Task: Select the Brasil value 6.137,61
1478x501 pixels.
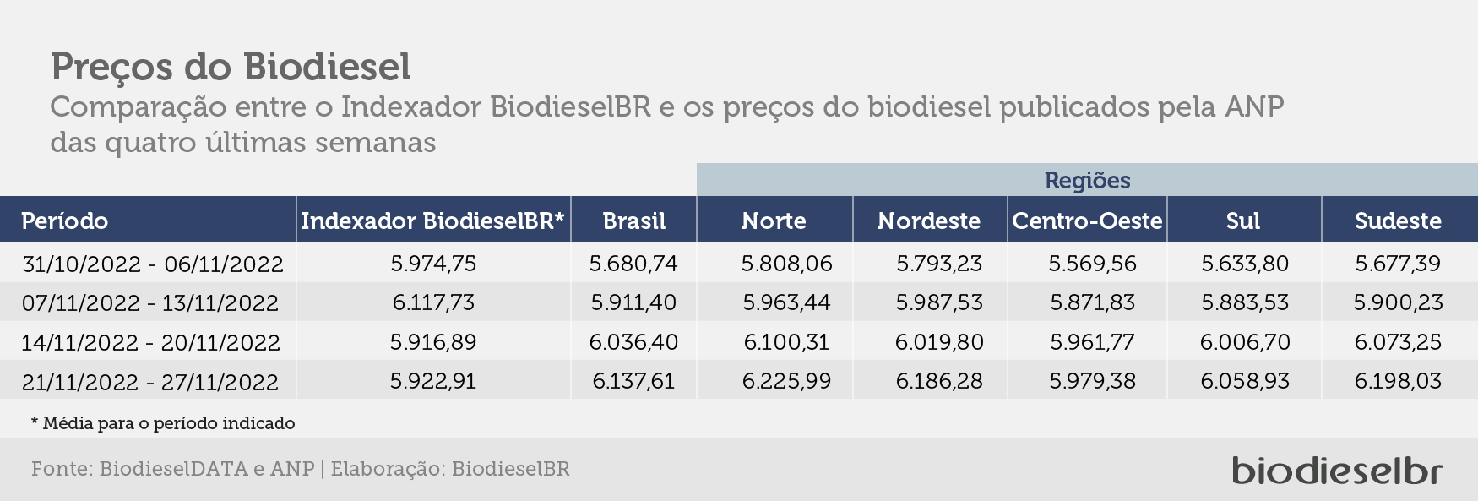Action: coord(633,381)
